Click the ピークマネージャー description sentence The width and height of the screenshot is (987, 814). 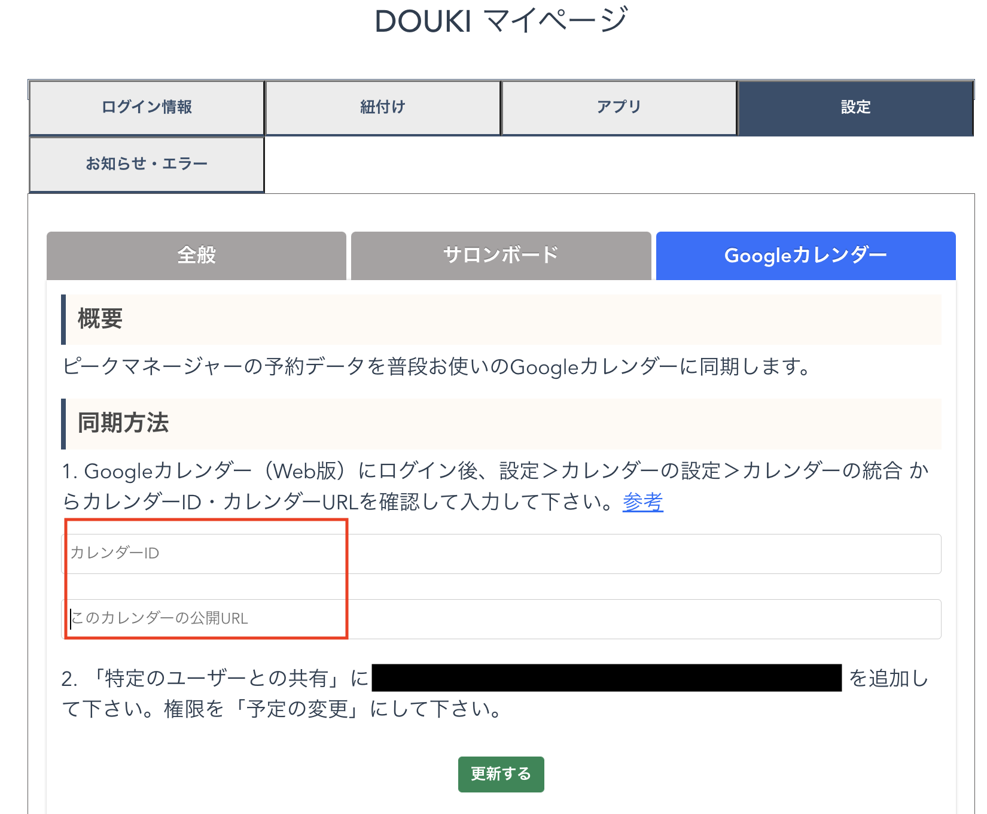click(x=437, y=366)
